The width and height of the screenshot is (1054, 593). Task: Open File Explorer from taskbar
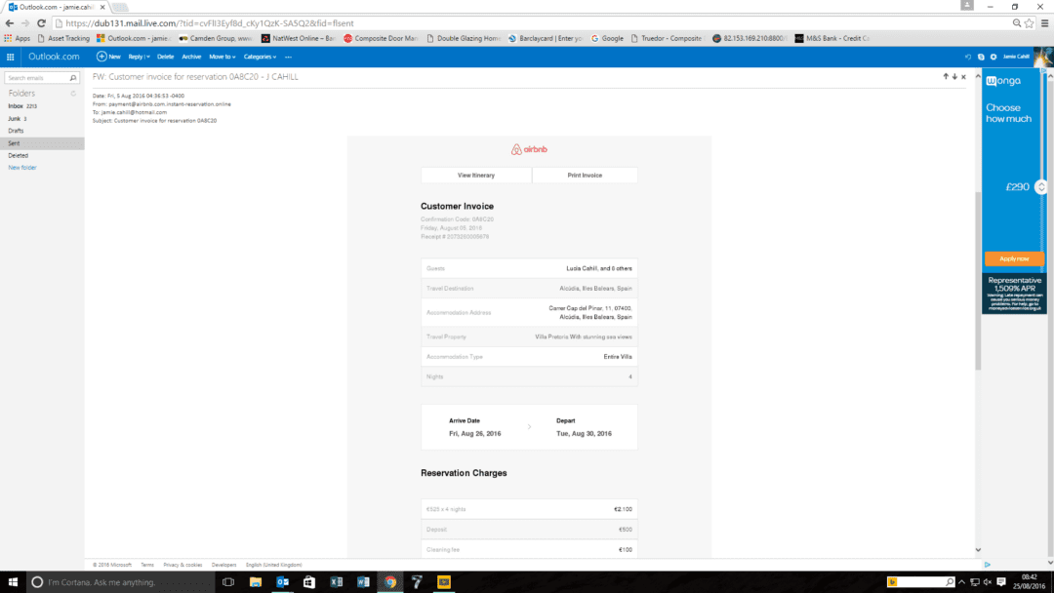pyautogui.click(x=256, y=582)
